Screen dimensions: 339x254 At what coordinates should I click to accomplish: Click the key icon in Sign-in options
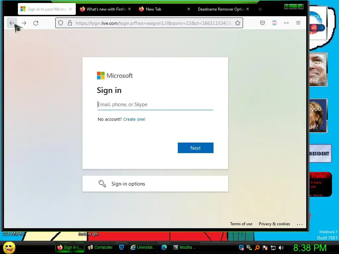102,184
